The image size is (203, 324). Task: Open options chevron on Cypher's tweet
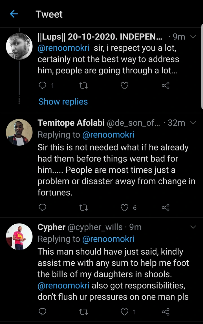[x=193, y=227]
